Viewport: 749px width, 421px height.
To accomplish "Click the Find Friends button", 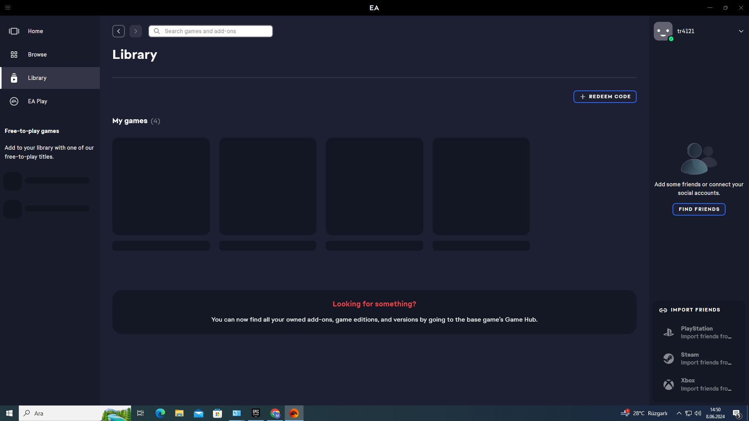I will tap(699, 209).
